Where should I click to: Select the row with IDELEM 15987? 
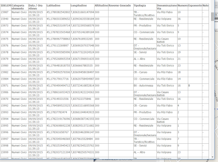(x=105, y=14)
